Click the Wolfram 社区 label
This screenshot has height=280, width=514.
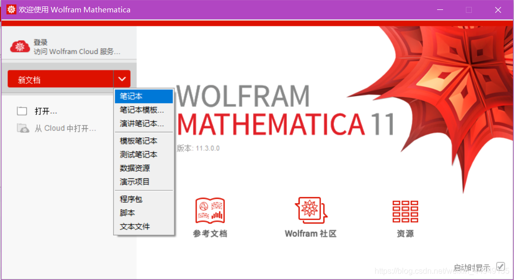[x=311, y=233]
